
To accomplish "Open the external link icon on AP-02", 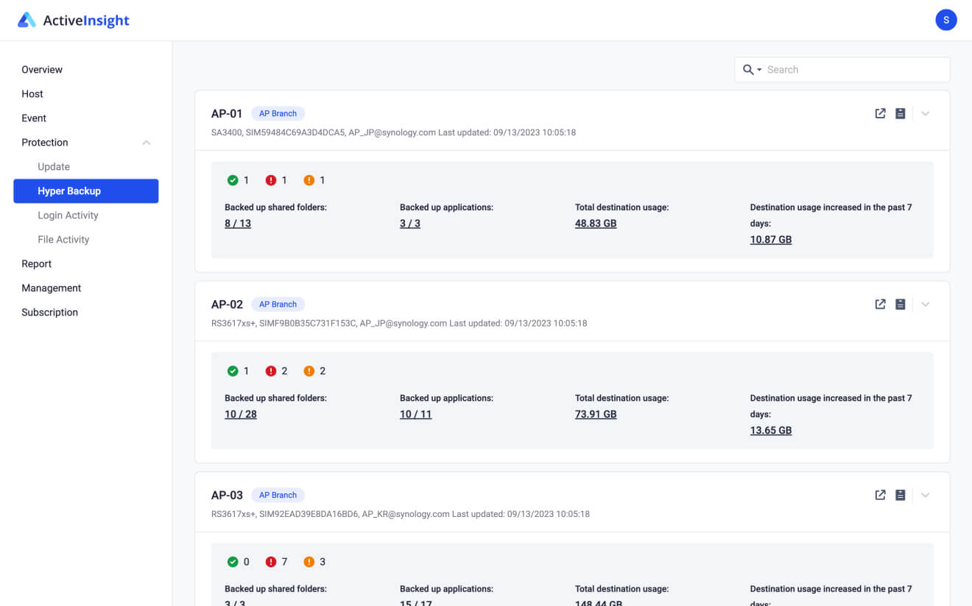I will tap(880, 304).
